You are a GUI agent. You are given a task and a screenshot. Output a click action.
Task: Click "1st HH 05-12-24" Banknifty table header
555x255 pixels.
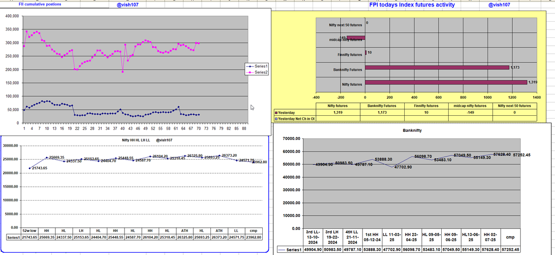click(x=372, y=237)
